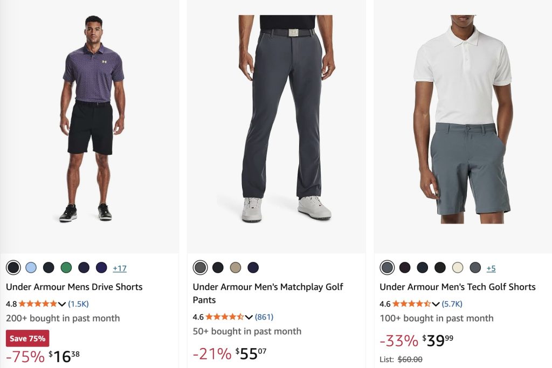This screenshot has width=552, height=368.
Task: View +5 more colors for Tech Golf Shorts
Action: tap(491, 268)
